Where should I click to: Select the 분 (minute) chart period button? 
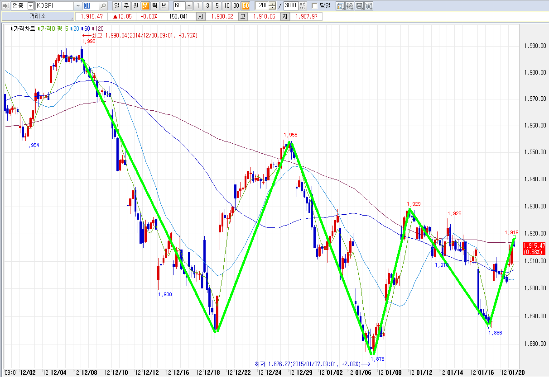point(145,6)
